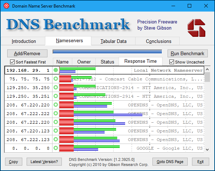Screen dimensions: 215x171
Task: Click status circle for 208.67.220.220
Action: point(56,105)
